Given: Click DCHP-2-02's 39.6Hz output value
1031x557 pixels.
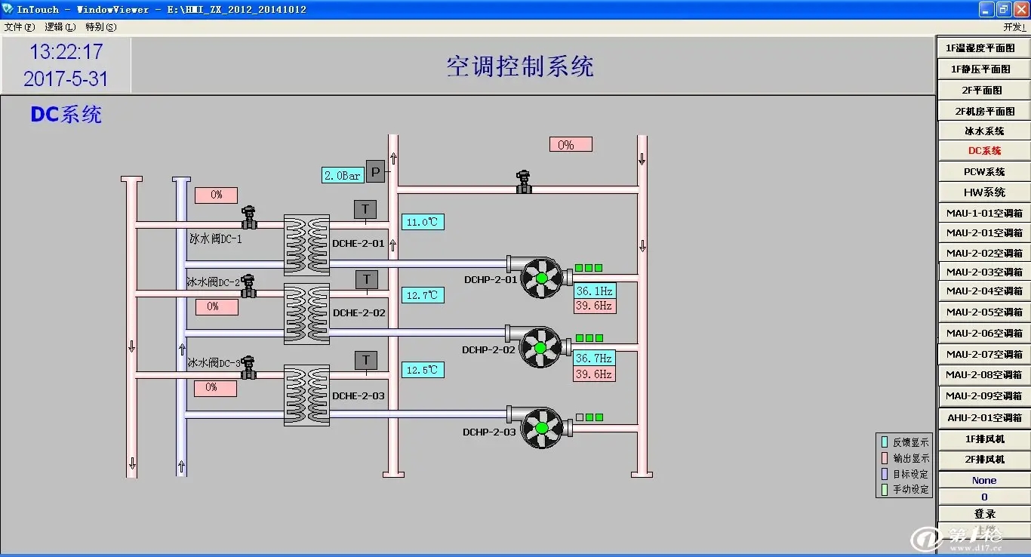Looking at the screenshot, I should (x=594, y=374).
